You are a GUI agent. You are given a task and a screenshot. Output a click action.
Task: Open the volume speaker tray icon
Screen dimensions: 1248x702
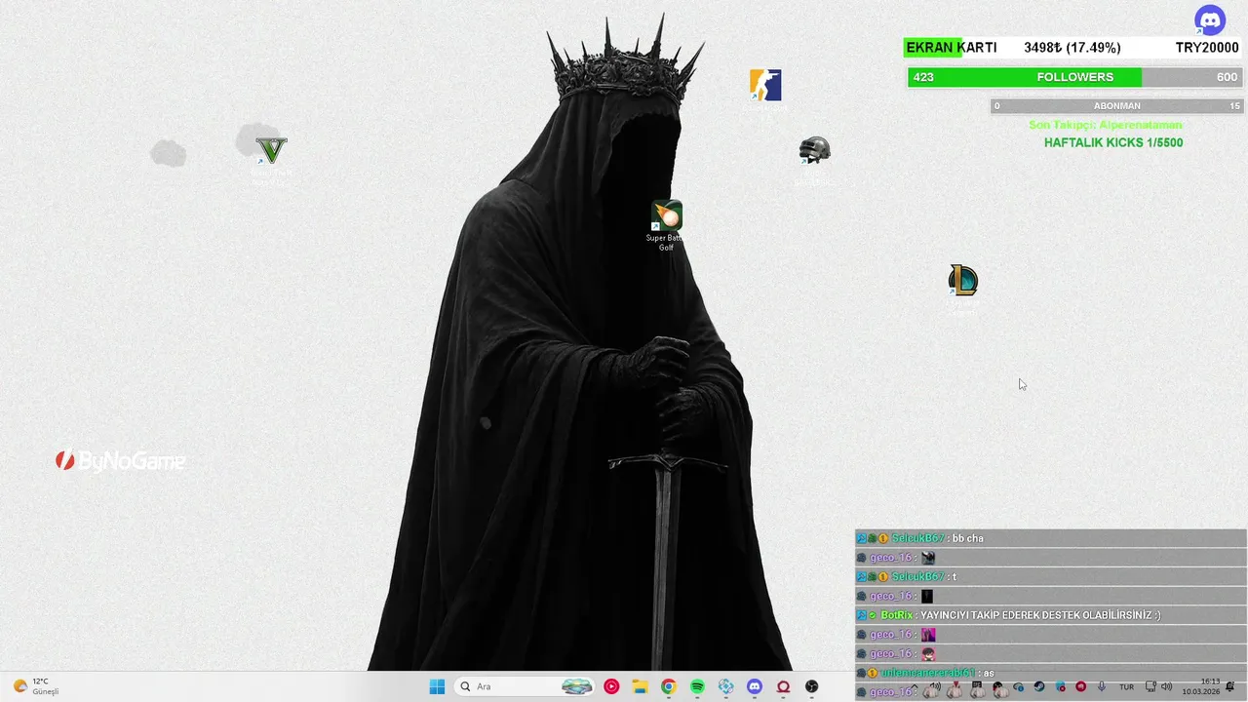(1166, 686)
